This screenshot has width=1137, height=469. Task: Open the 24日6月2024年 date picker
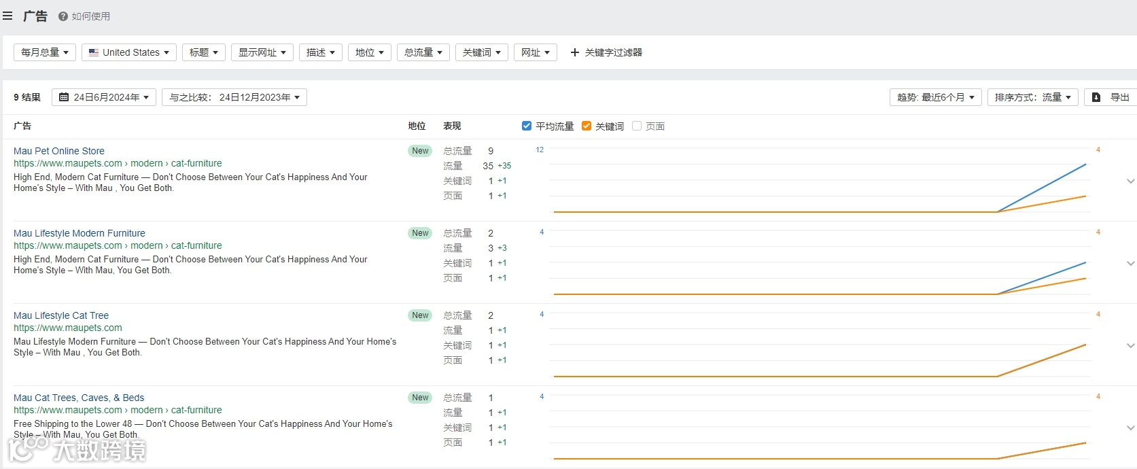click(x=104, y=97)
